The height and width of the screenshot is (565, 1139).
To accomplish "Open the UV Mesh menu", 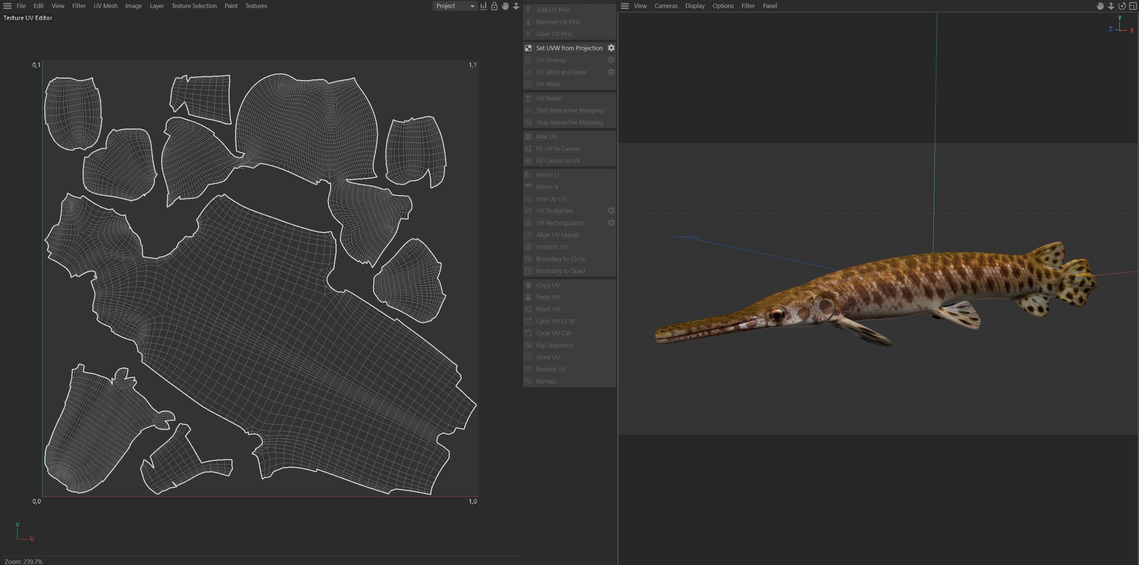I will 105,6.
